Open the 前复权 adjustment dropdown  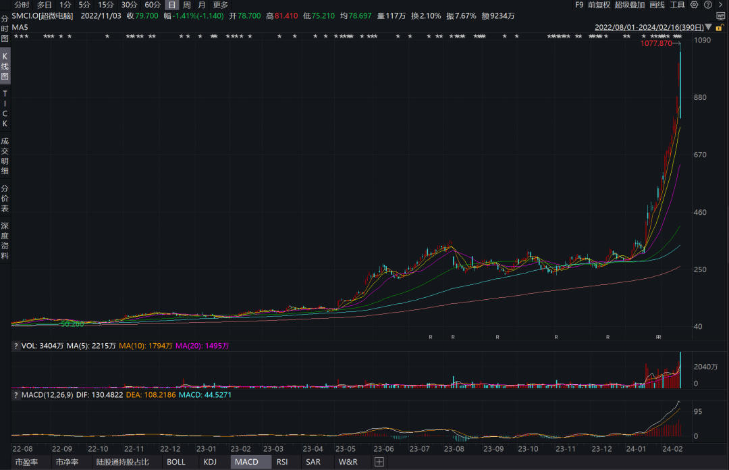(x=599, y=5)
